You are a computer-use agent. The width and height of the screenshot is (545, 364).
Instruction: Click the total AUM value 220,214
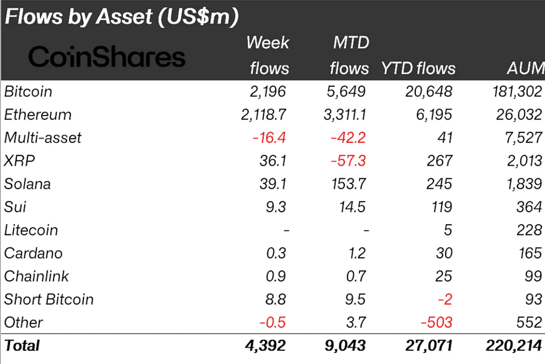(x=514, y=346)
